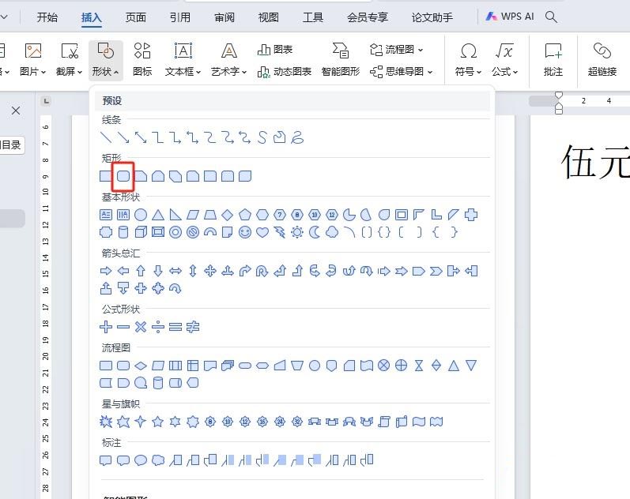Open the 流程图 flowchart dropdown
Viewport: 630px width, 499px height.
click(397, 50)
